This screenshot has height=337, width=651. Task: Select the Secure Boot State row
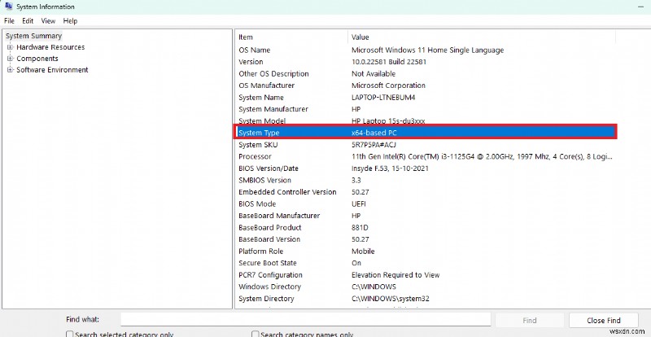pyautogui.click(x=425, y=263)
